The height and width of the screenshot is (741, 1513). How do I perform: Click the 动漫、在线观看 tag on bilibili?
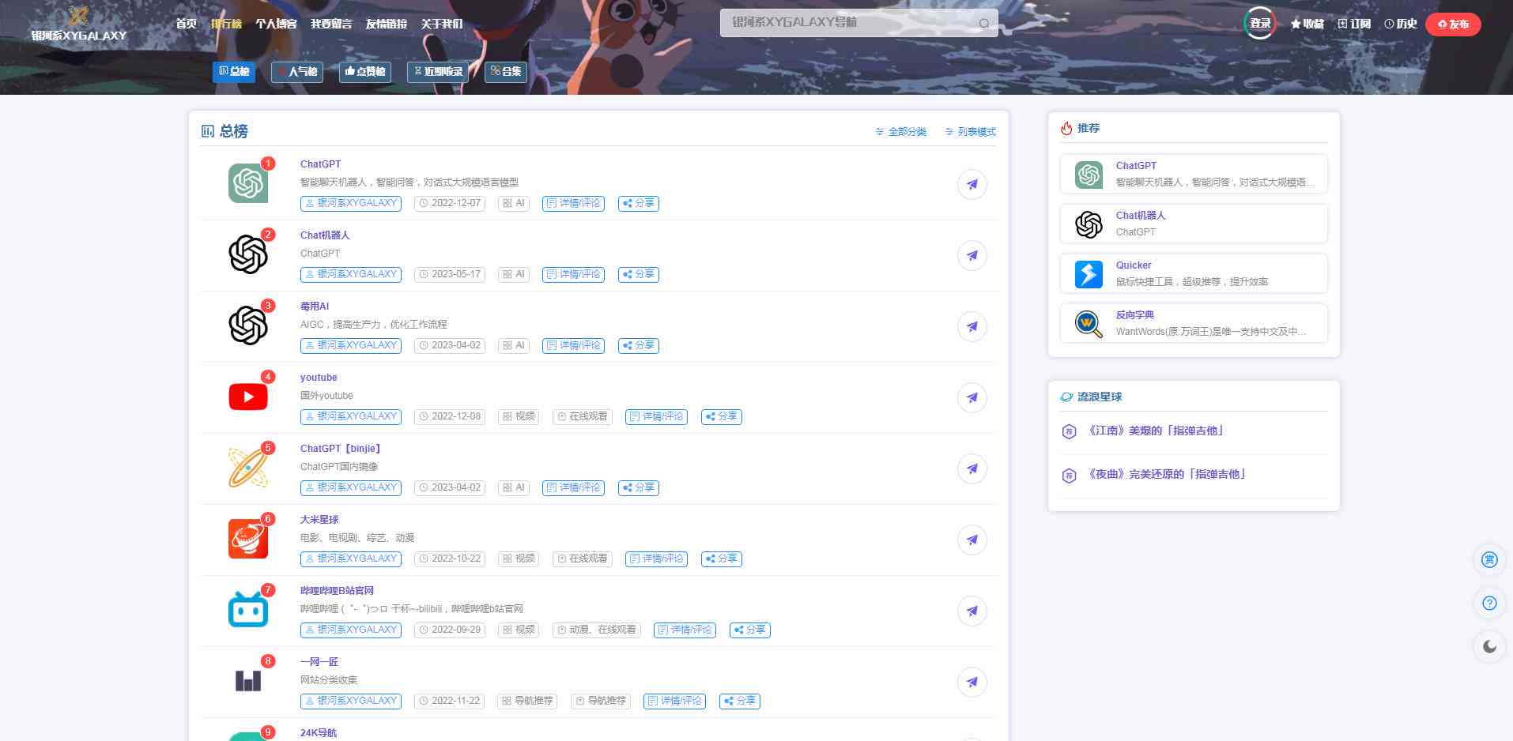[597, 630]
